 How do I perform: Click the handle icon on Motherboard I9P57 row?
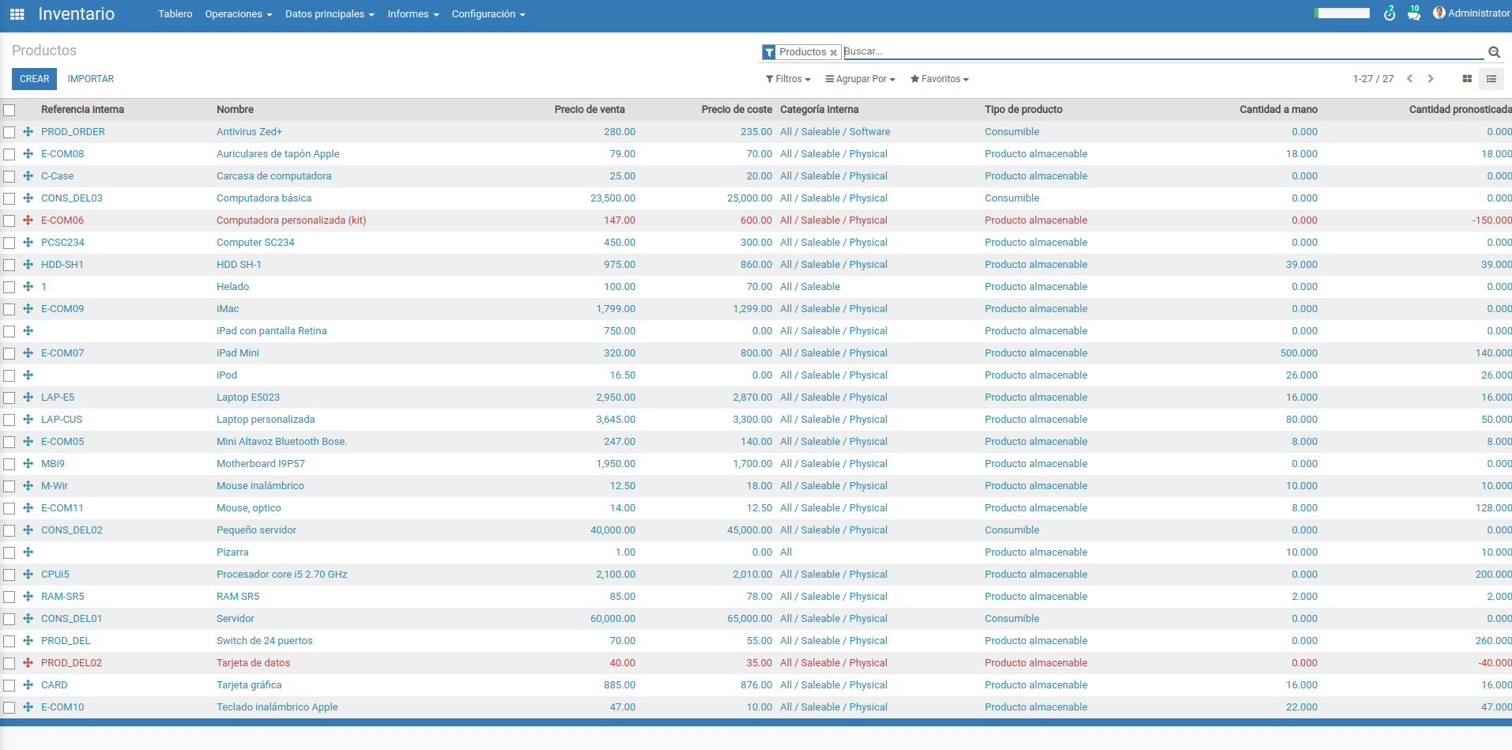tap(28, 464)
